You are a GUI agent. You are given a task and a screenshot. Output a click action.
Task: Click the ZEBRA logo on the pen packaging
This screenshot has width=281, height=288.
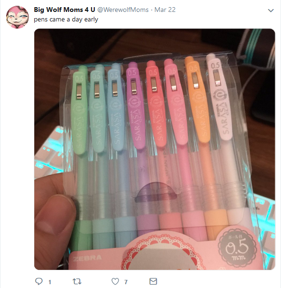(87, 258)
